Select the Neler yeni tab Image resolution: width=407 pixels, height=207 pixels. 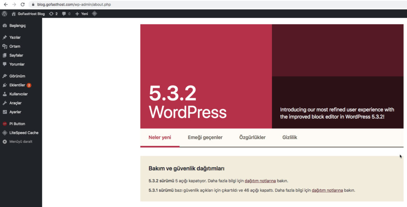click(160, 137)
